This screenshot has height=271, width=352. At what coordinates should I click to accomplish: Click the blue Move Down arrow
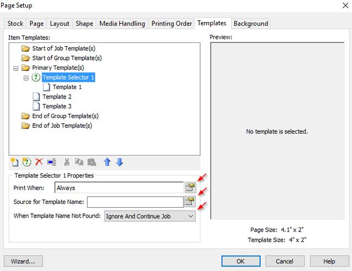click(120, 162)
